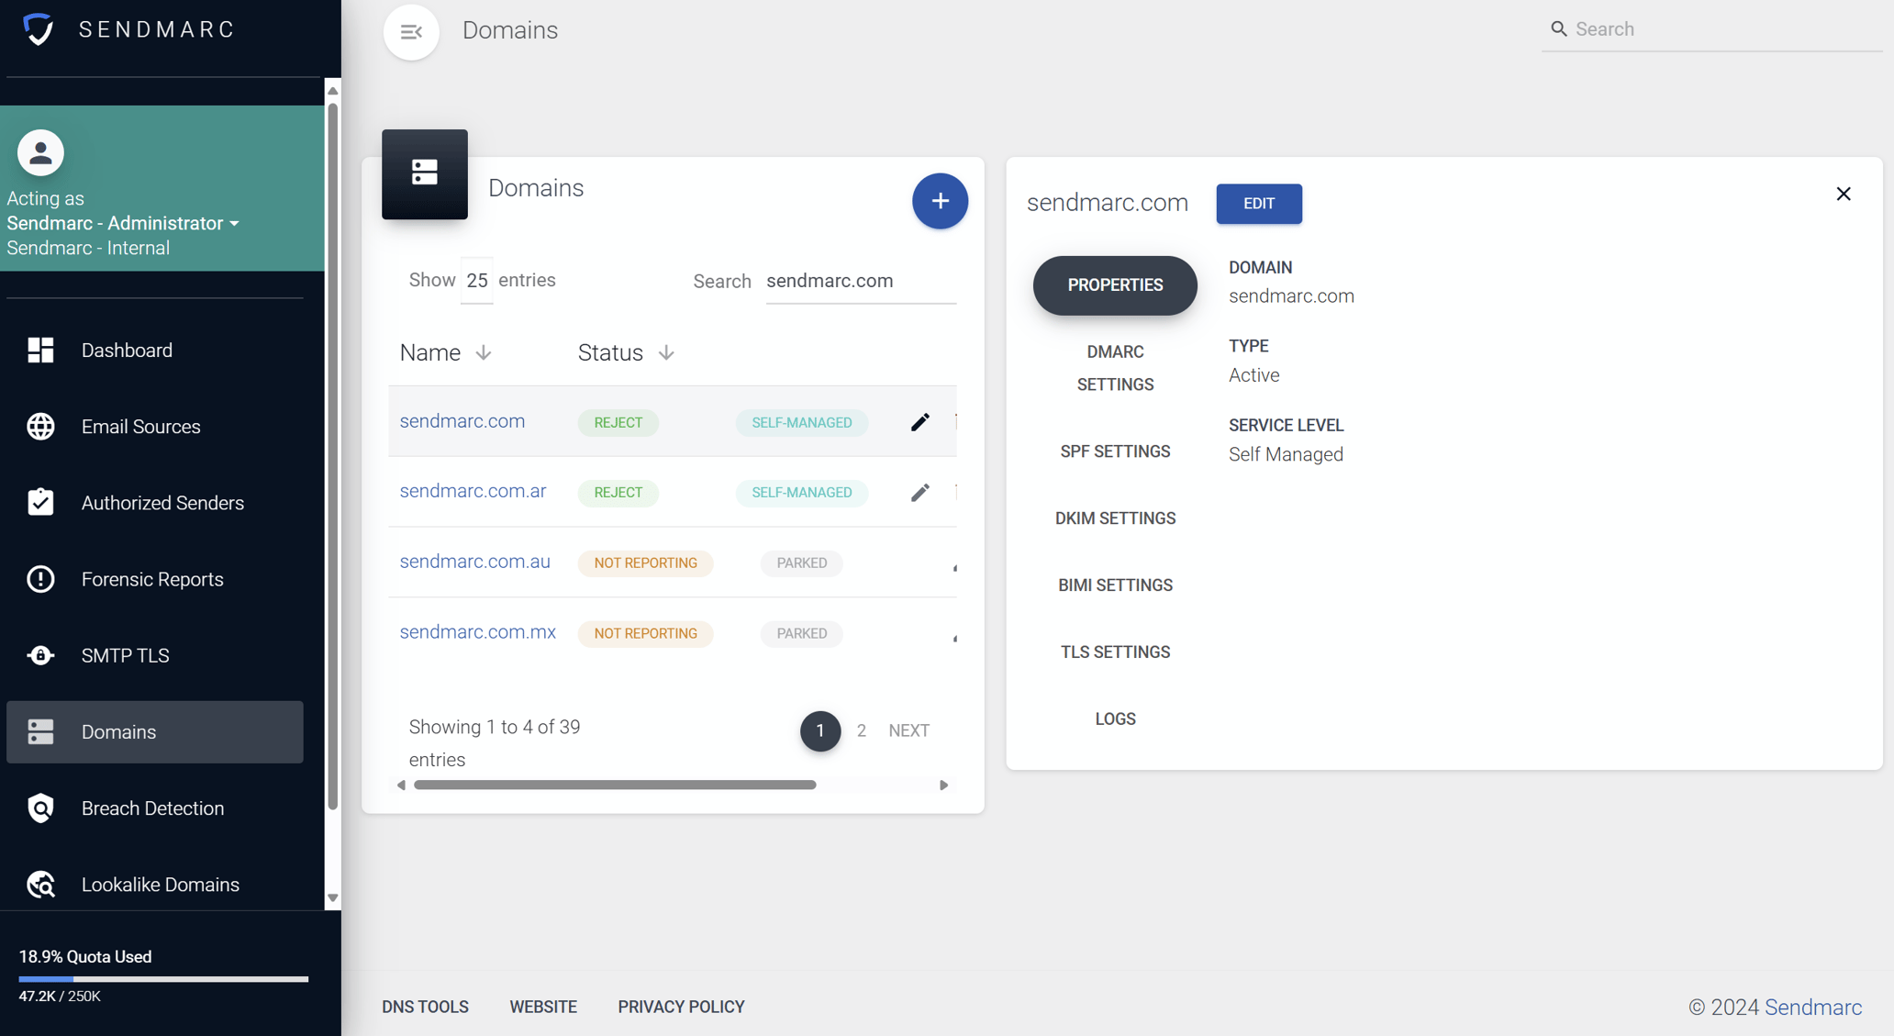Open the Dashboard from the sidebar

click(x=126, y=350)
